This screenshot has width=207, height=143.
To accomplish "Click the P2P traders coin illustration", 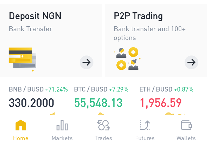I will [127, 59].
